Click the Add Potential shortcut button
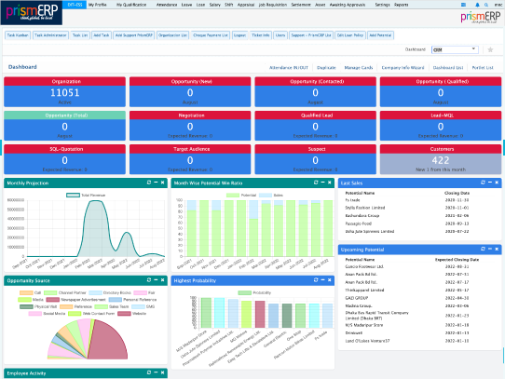Screen dimensions: 505x379 tap(380, 35)
